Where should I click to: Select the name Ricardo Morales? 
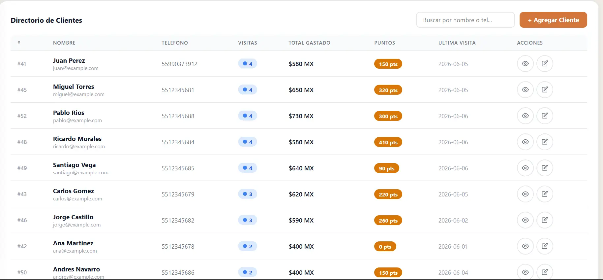(x=77, y=139)
